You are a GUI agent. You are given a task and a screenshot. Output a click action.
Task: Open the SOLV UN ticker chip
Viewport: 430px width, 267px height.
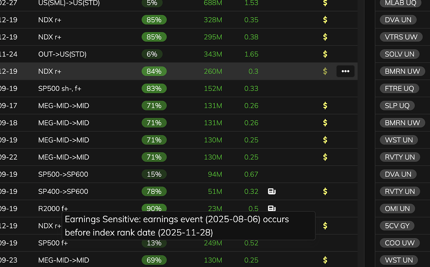(399, 54)
